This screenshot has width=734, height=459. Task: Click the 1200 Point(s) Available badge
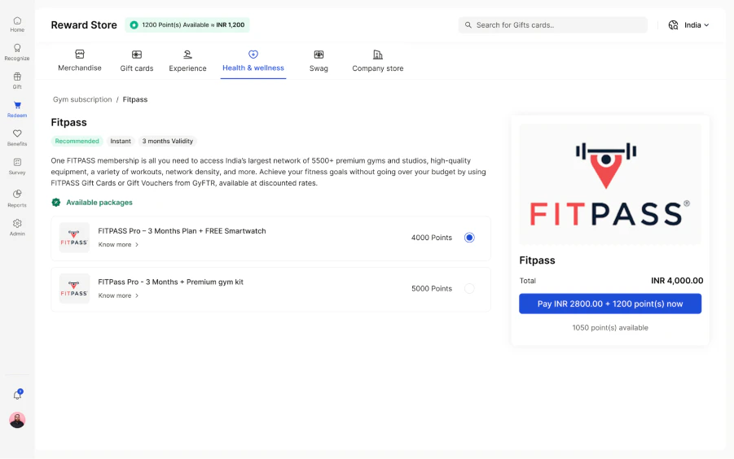pos(187,24)
